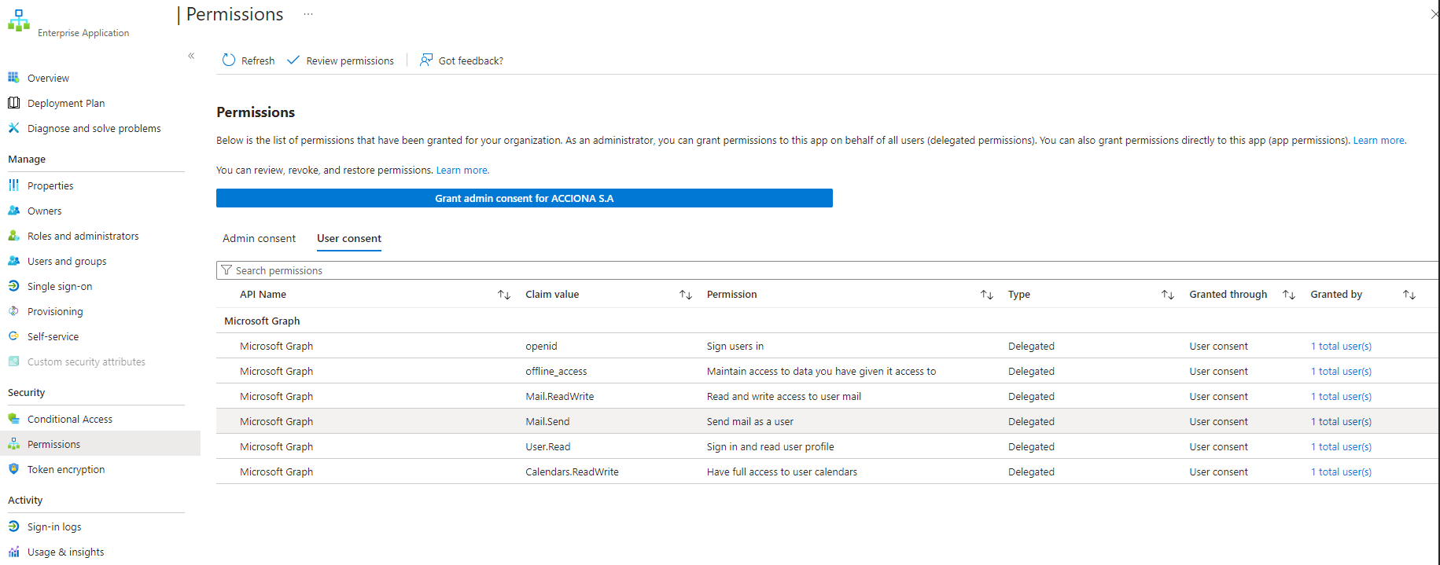Collapse the sidebar with double-chevron icon

[191, 56]
